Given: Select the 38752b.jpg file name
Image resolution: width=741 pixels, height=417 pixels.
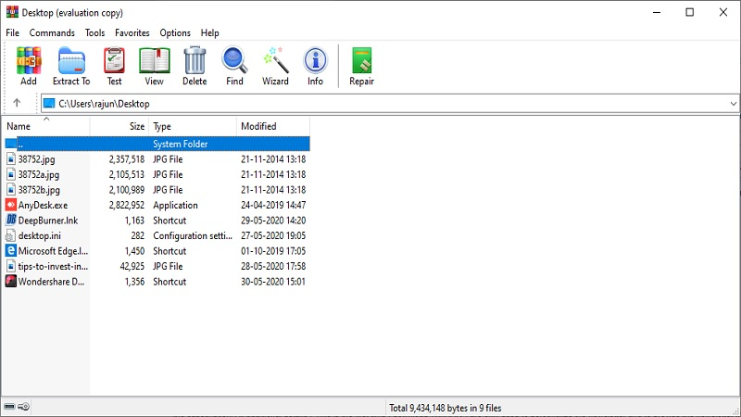Looking at the screenshot, I should point(39,190).
